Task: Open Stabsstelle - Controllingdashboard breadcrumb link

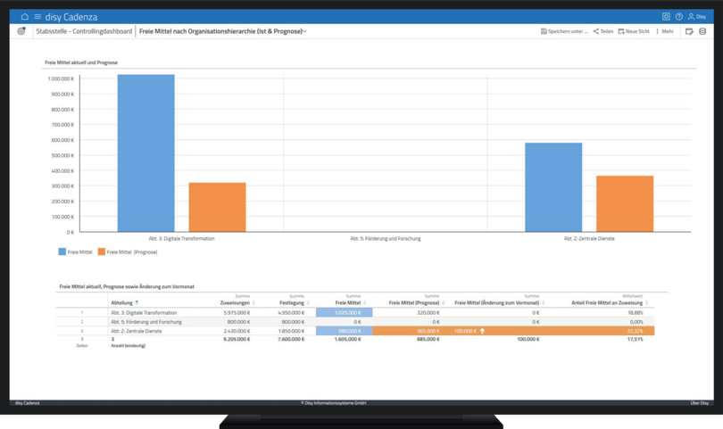Action: 83,31
